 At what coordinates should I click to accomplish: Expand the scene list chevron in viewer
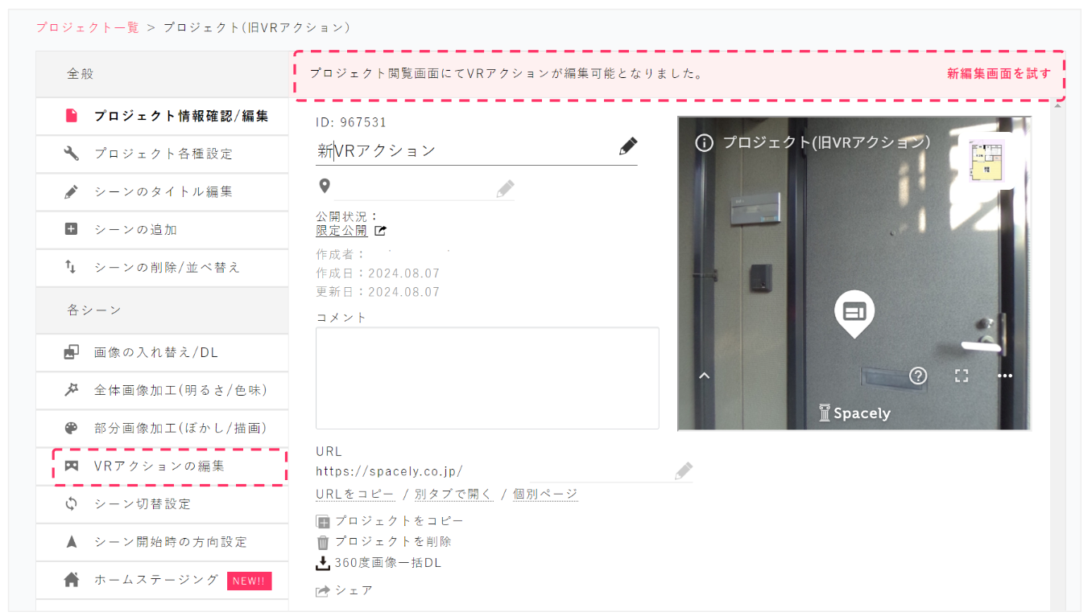(x=704, y=376)
